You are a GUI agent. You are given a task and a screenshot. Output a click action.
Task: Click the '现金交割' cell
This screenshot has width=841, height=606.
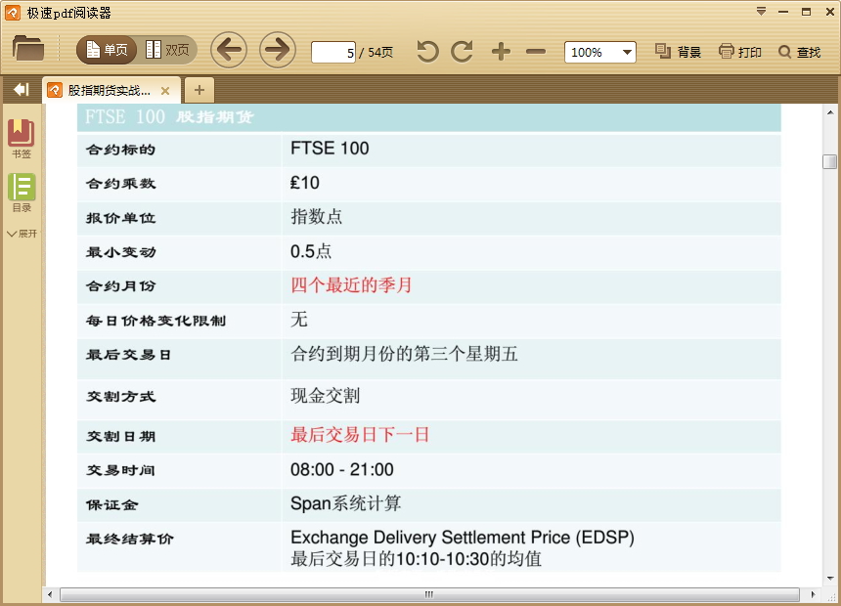tap(325, 396)
